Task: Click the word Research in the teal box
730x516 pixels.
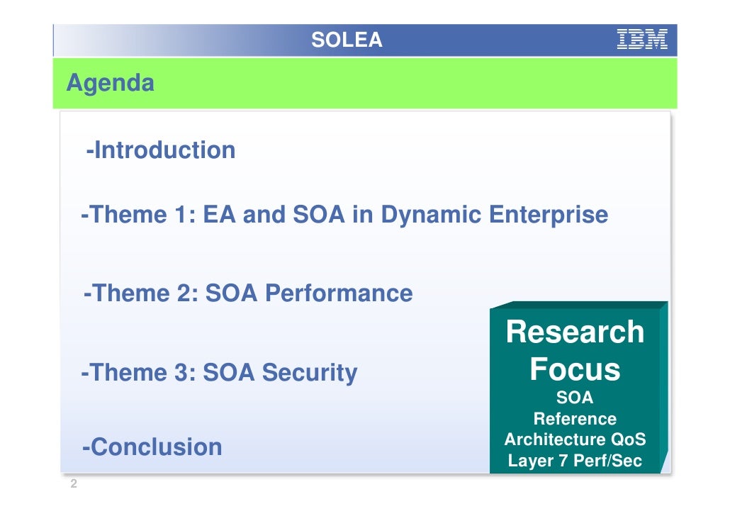Action: 575,332
